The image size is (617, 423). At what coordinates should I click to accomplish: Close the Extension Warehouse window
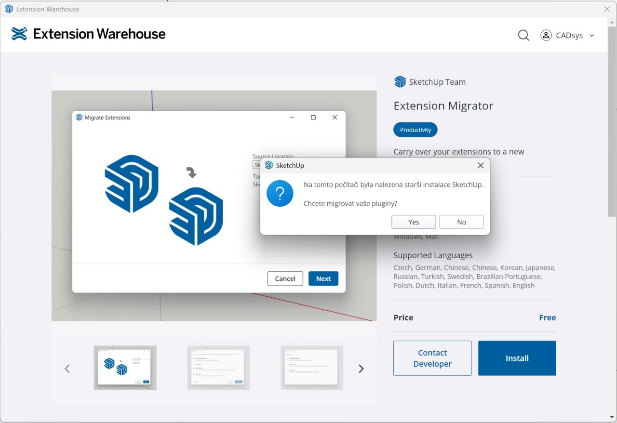(607, 9)
